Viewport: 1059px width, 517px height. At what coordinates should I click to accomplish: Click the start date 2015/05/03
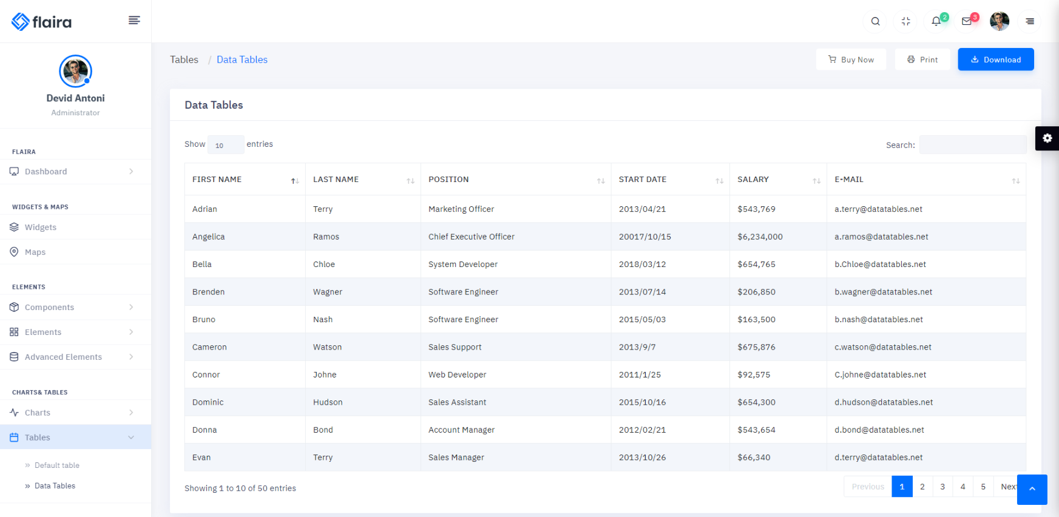642,320
